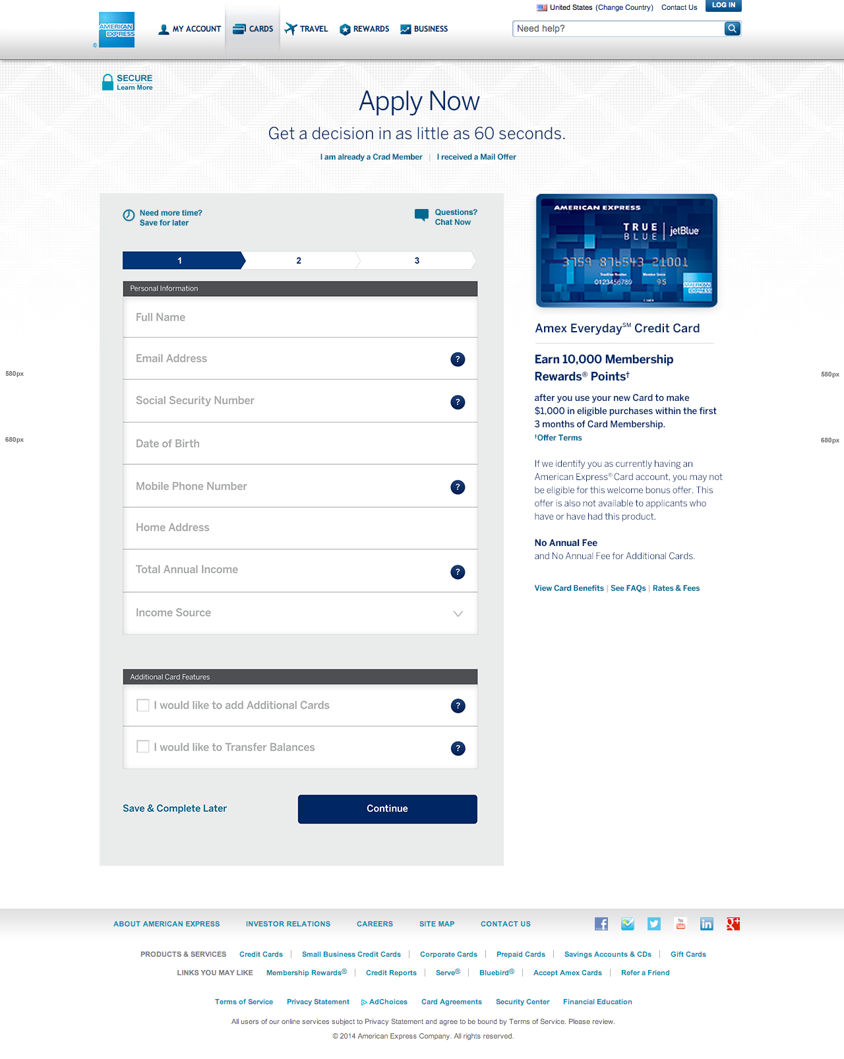
Task: Click the Social Security Number field
Action: click(300, 401)
